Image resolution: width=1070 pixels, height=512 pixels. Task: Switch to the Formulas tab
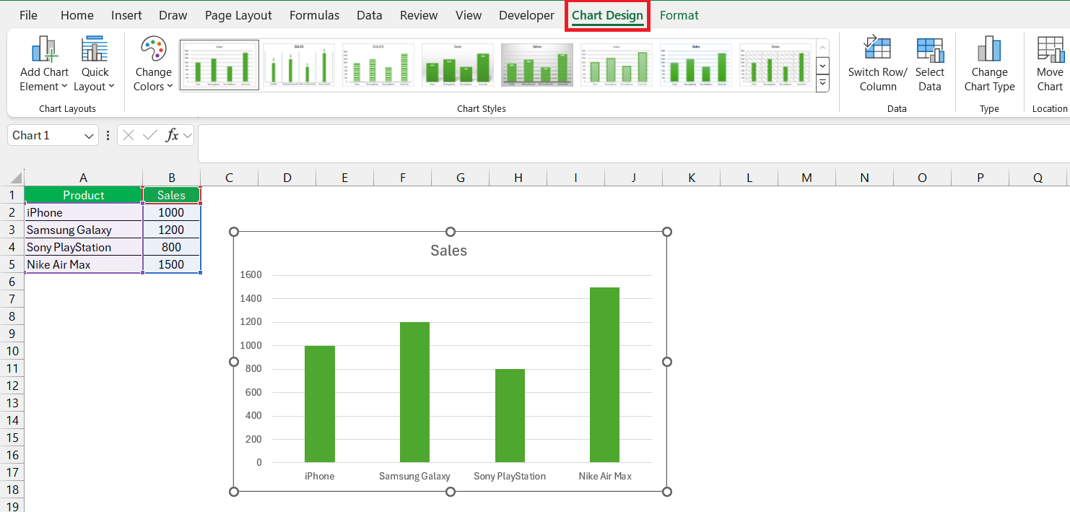click(314, 15)
